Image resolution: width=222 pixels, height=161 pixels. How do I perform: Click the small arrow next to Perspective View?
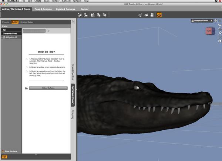(212, 21)
